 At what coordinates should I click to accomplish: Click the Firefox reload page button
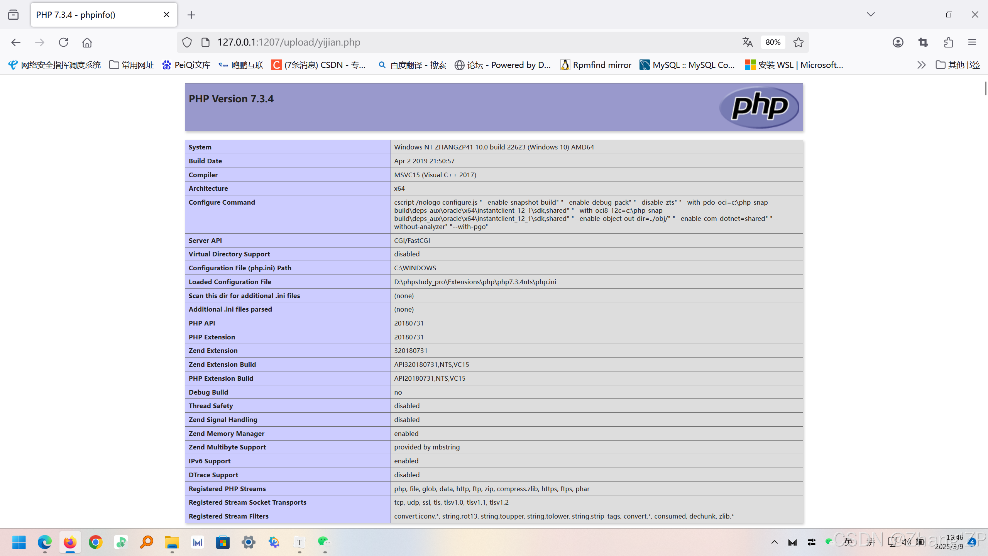pyautogui.click(x=64, y=42)
